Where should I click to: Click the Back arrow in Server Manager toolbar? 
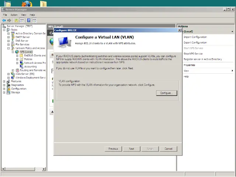(x=4, y=20)
